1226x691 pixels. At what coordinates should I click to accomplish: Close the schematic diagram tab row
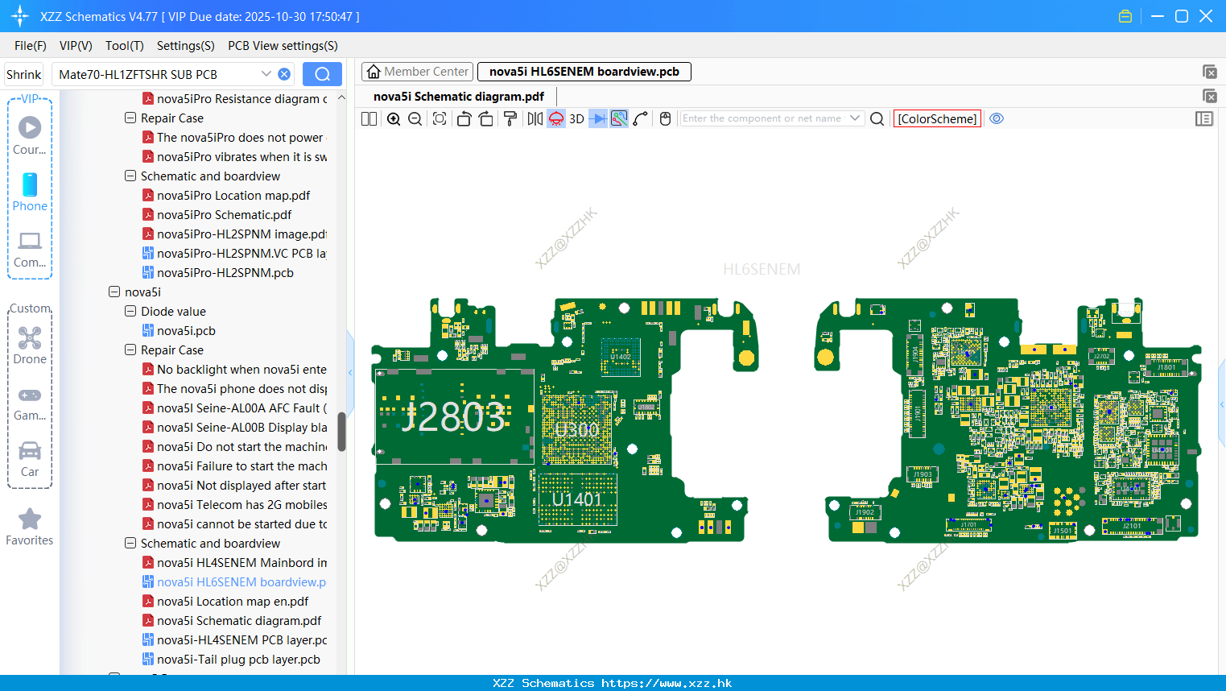click(1210, 96)
